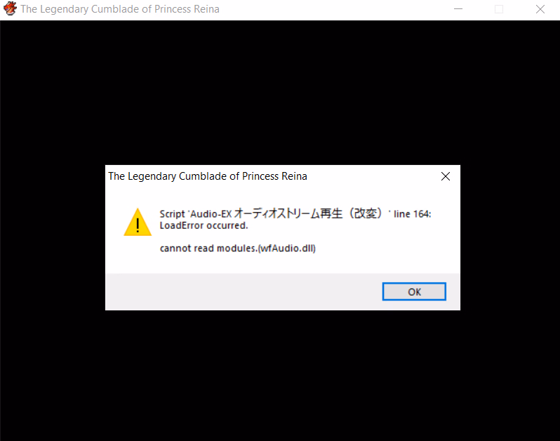560x441 pixels.
Task: Click the greyed-out maximize button
Action: [499, 9]
